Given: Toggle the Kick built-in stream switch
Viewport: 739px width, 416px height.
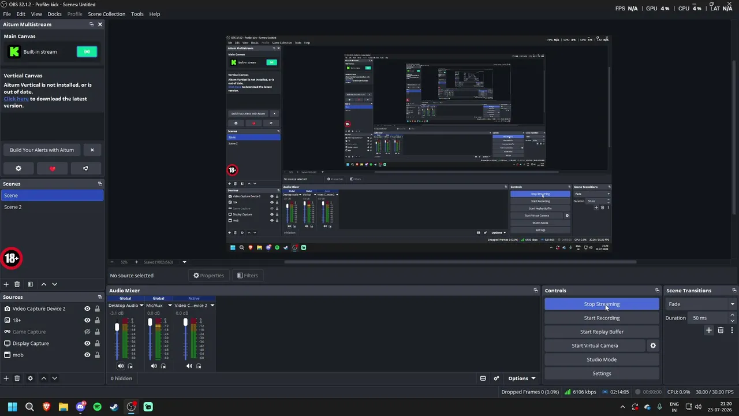Looking at the screenshot, I should [x=87, y=51].
